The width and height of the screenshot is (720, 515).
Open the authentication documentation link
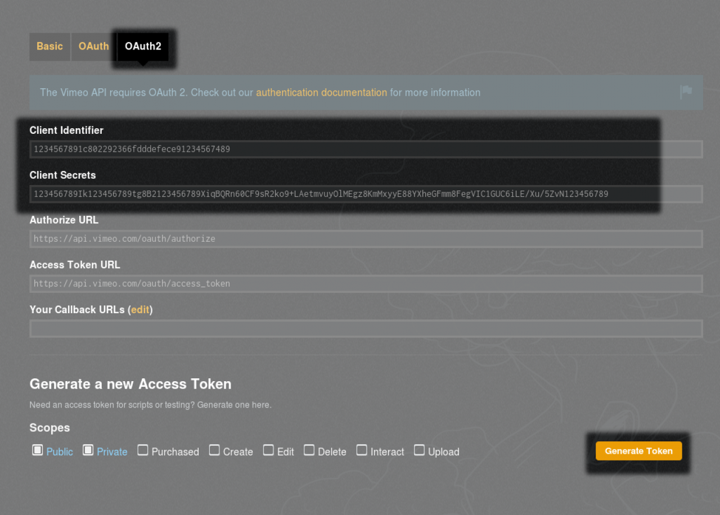pyautogui.click(x=321, y=92)
